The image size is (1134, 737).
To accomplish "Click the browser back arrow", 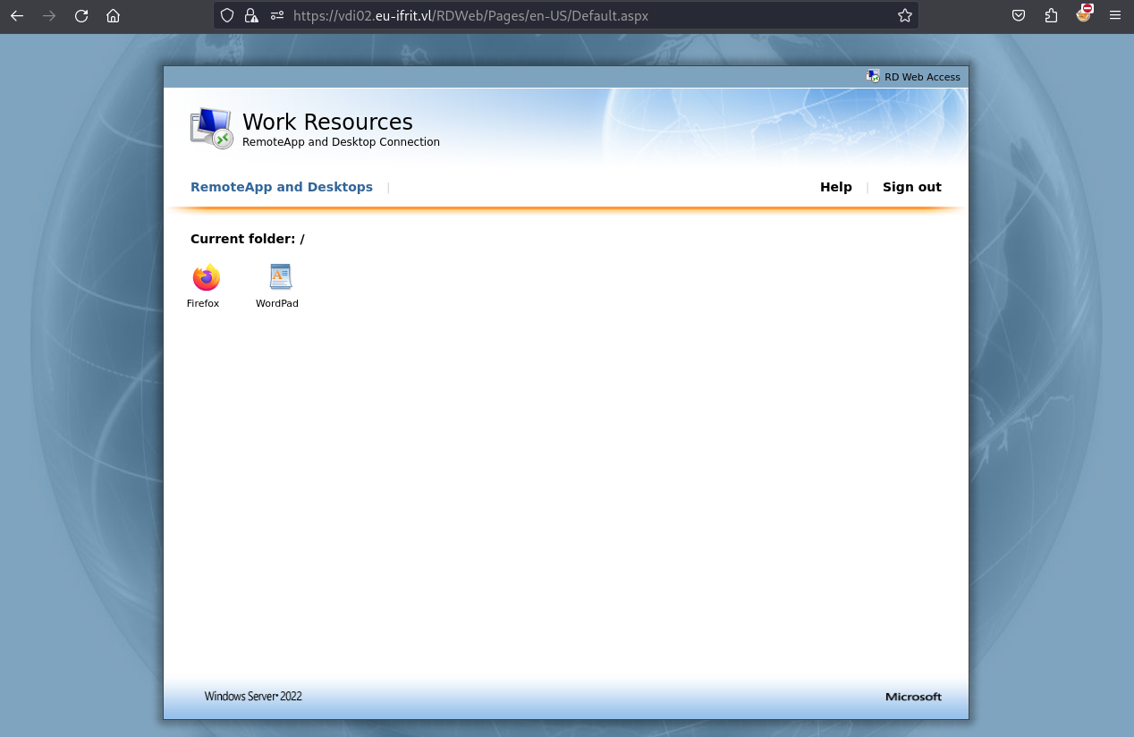I will tap(17, 15).
